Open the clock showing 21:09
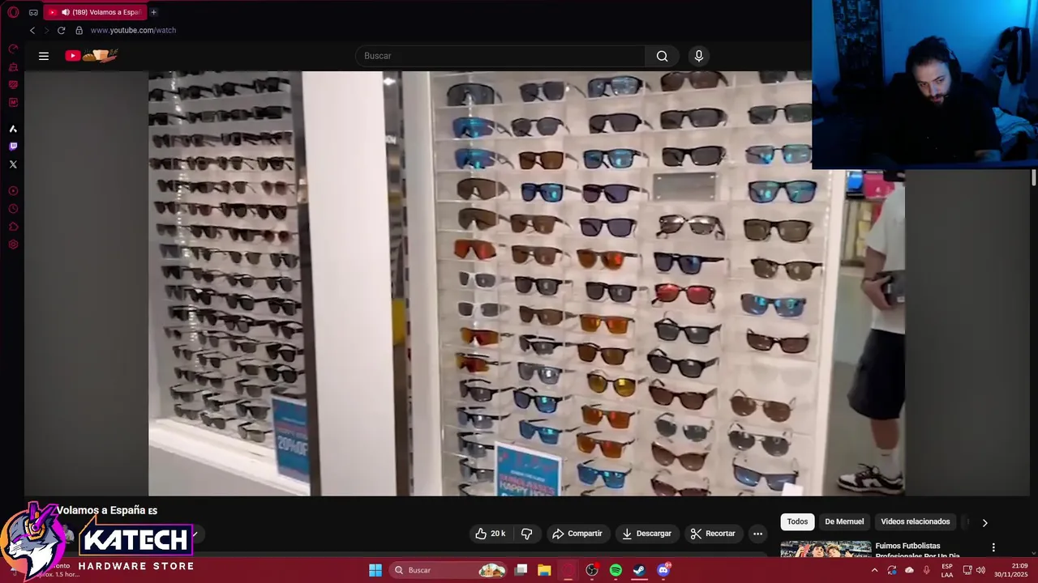The height and width of the screenshot is (583, 1038). [1011, 570]
